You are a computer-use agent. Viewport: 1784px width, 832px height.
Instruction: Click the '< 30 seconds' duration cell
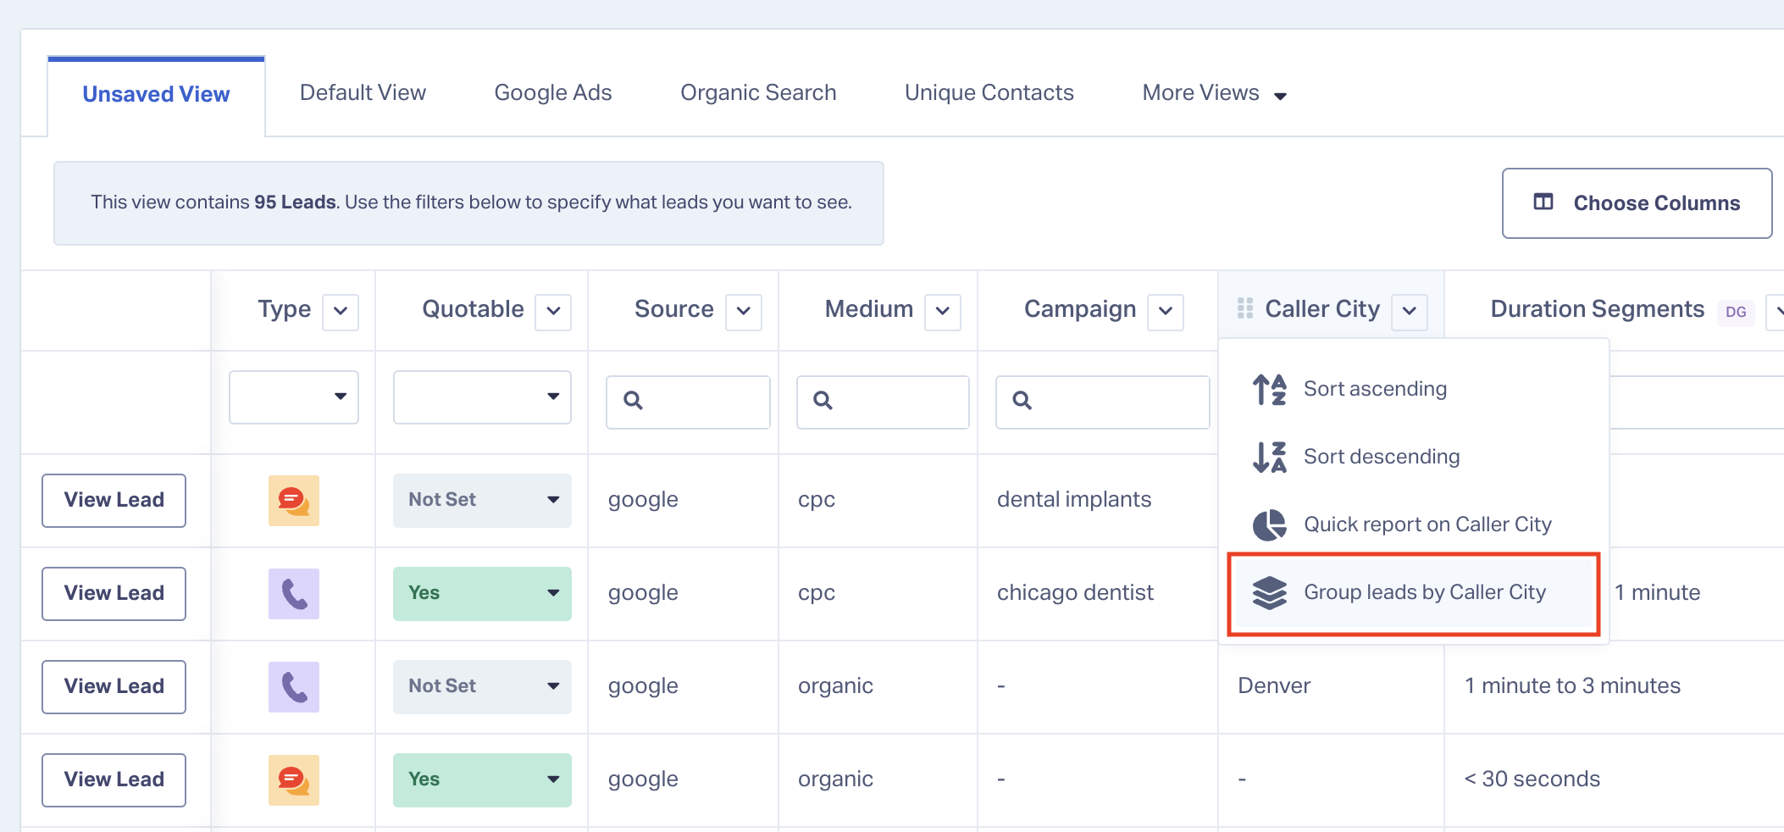1532,779
